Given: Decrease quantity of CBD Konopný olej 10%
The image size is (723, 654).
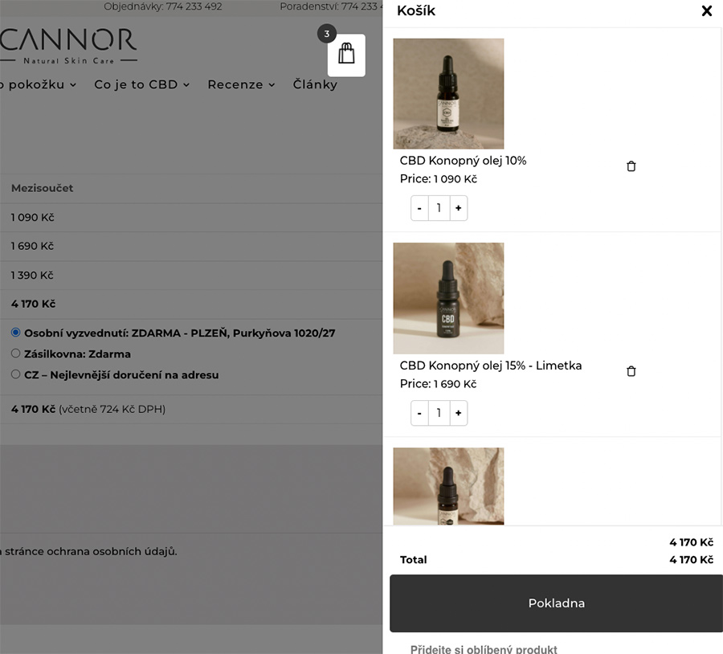Looking at the screenshot, I should click(x=419, y=208).
